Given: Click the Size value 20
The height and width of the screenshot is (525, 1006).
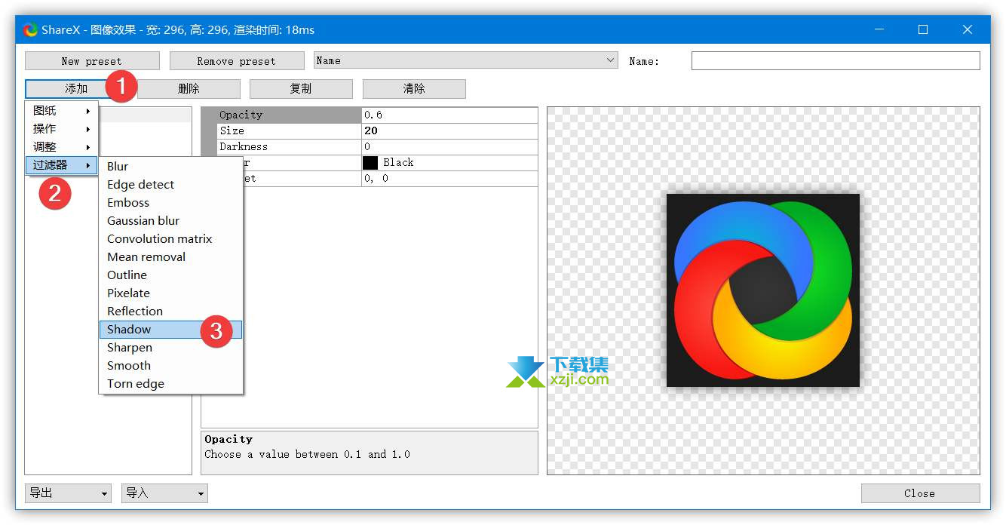Looking at the screenshot, I should coord(449,130).
